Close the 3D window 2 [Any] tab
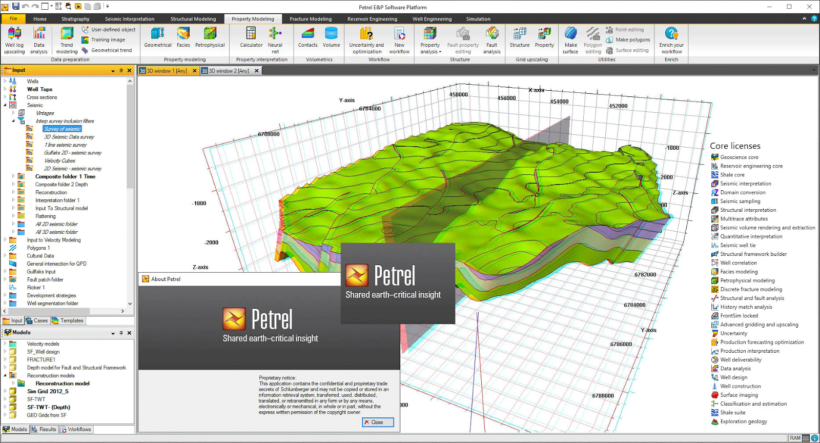Screen dimensions: 820x443 point(257,71)
